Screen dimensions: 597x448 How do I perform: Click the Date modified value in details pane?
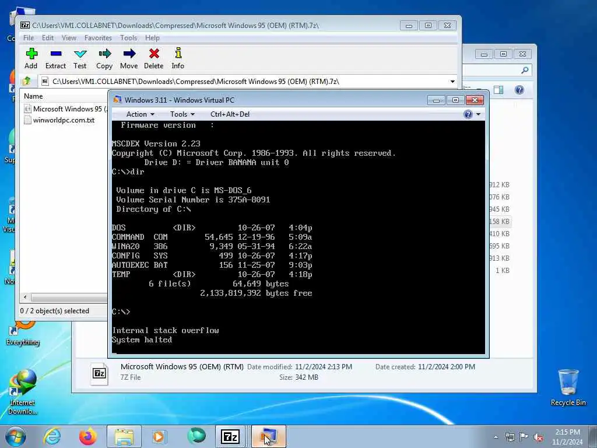323,367
